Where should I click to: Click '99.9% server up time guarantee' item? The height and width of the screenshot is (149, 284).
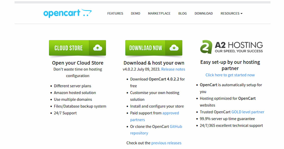[x=227, y=119]
